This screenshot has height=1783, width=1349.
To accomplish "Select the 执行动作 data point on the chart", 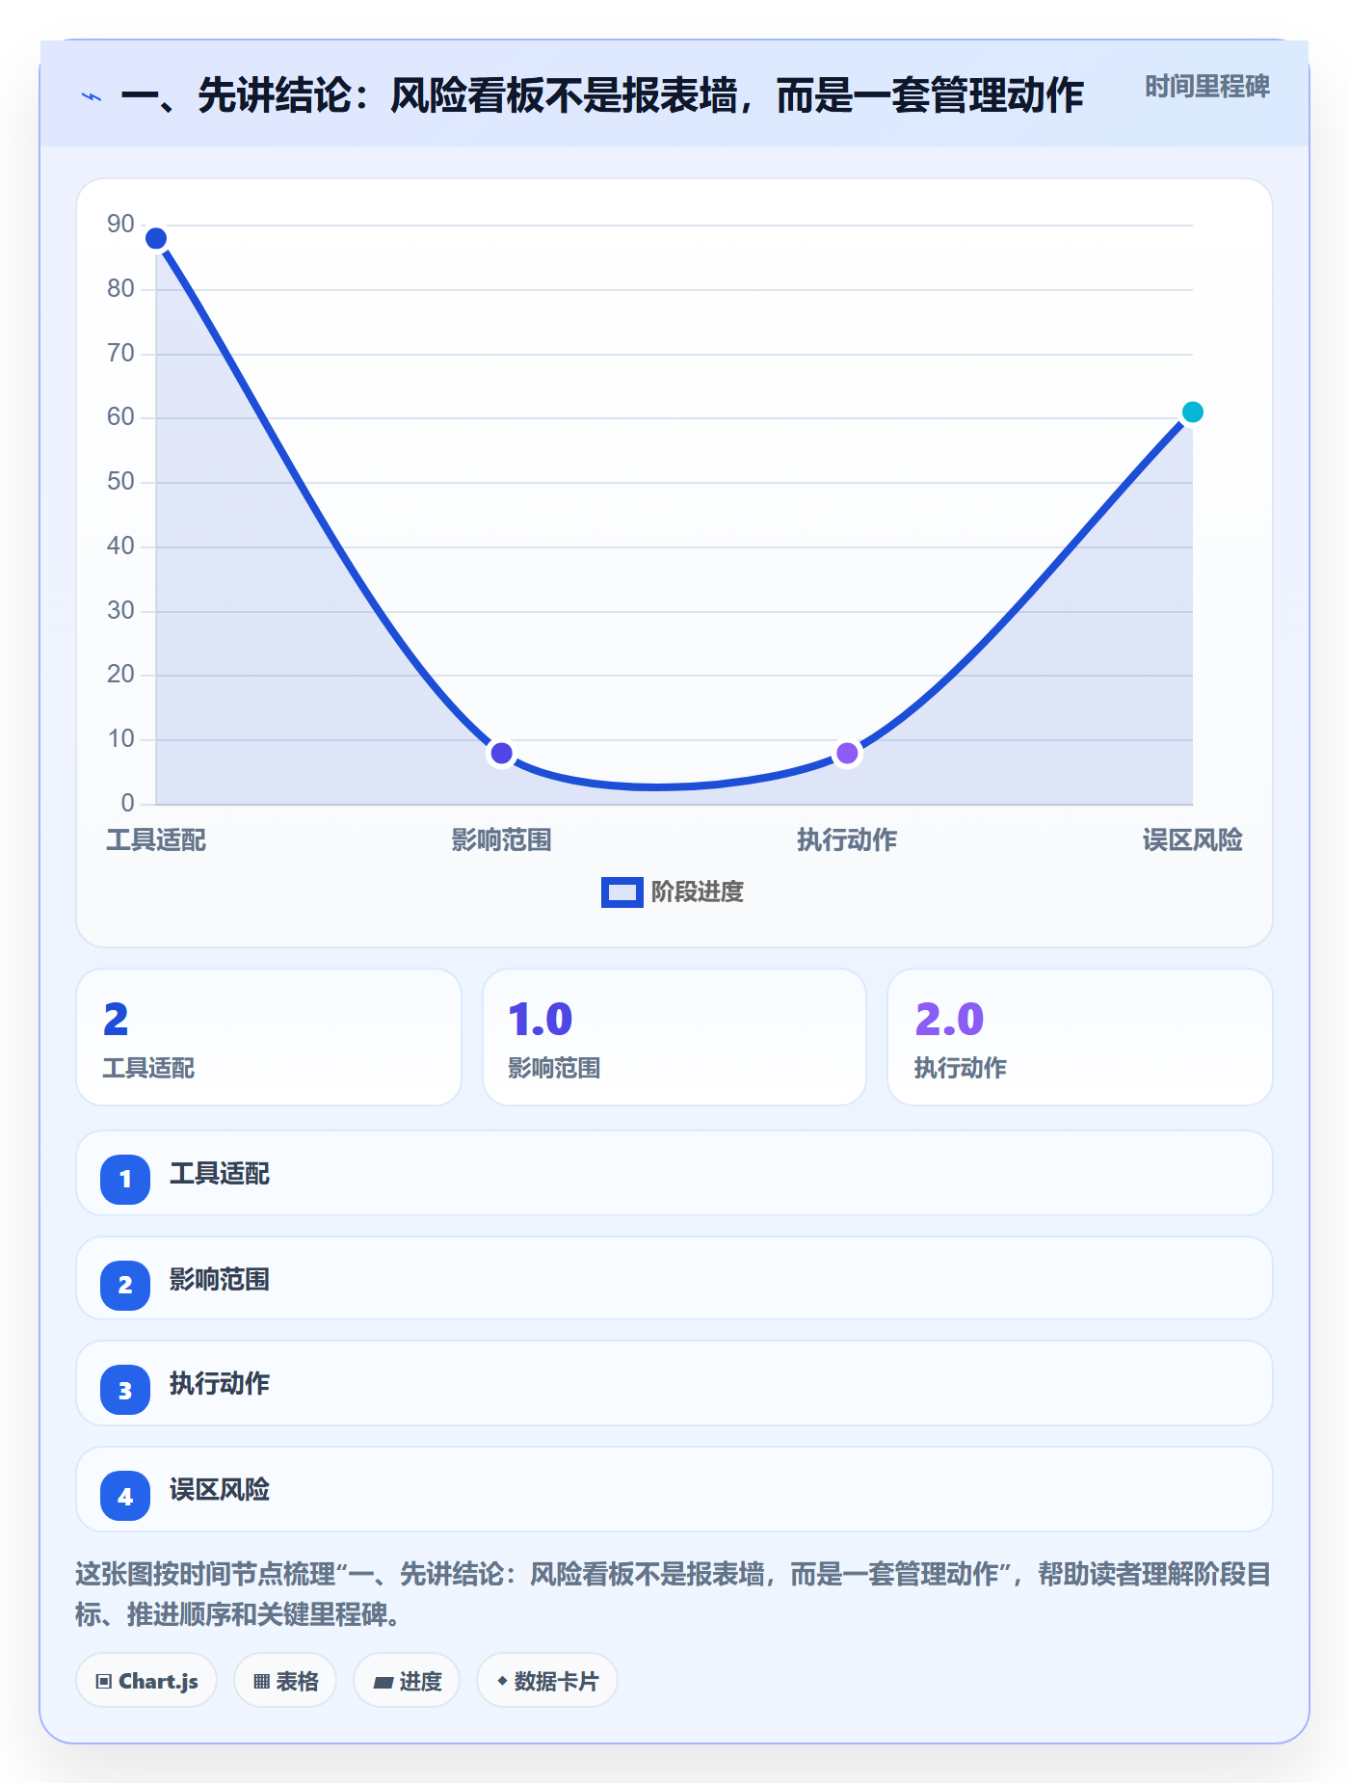I will (x=847, y=753).
